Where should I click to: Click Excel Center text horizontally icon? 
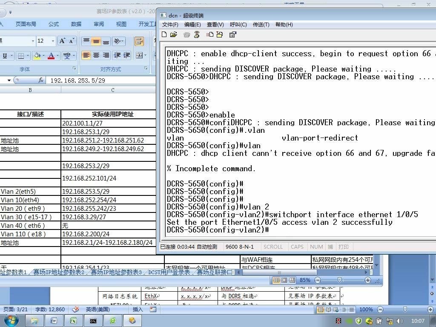(96, 55)
